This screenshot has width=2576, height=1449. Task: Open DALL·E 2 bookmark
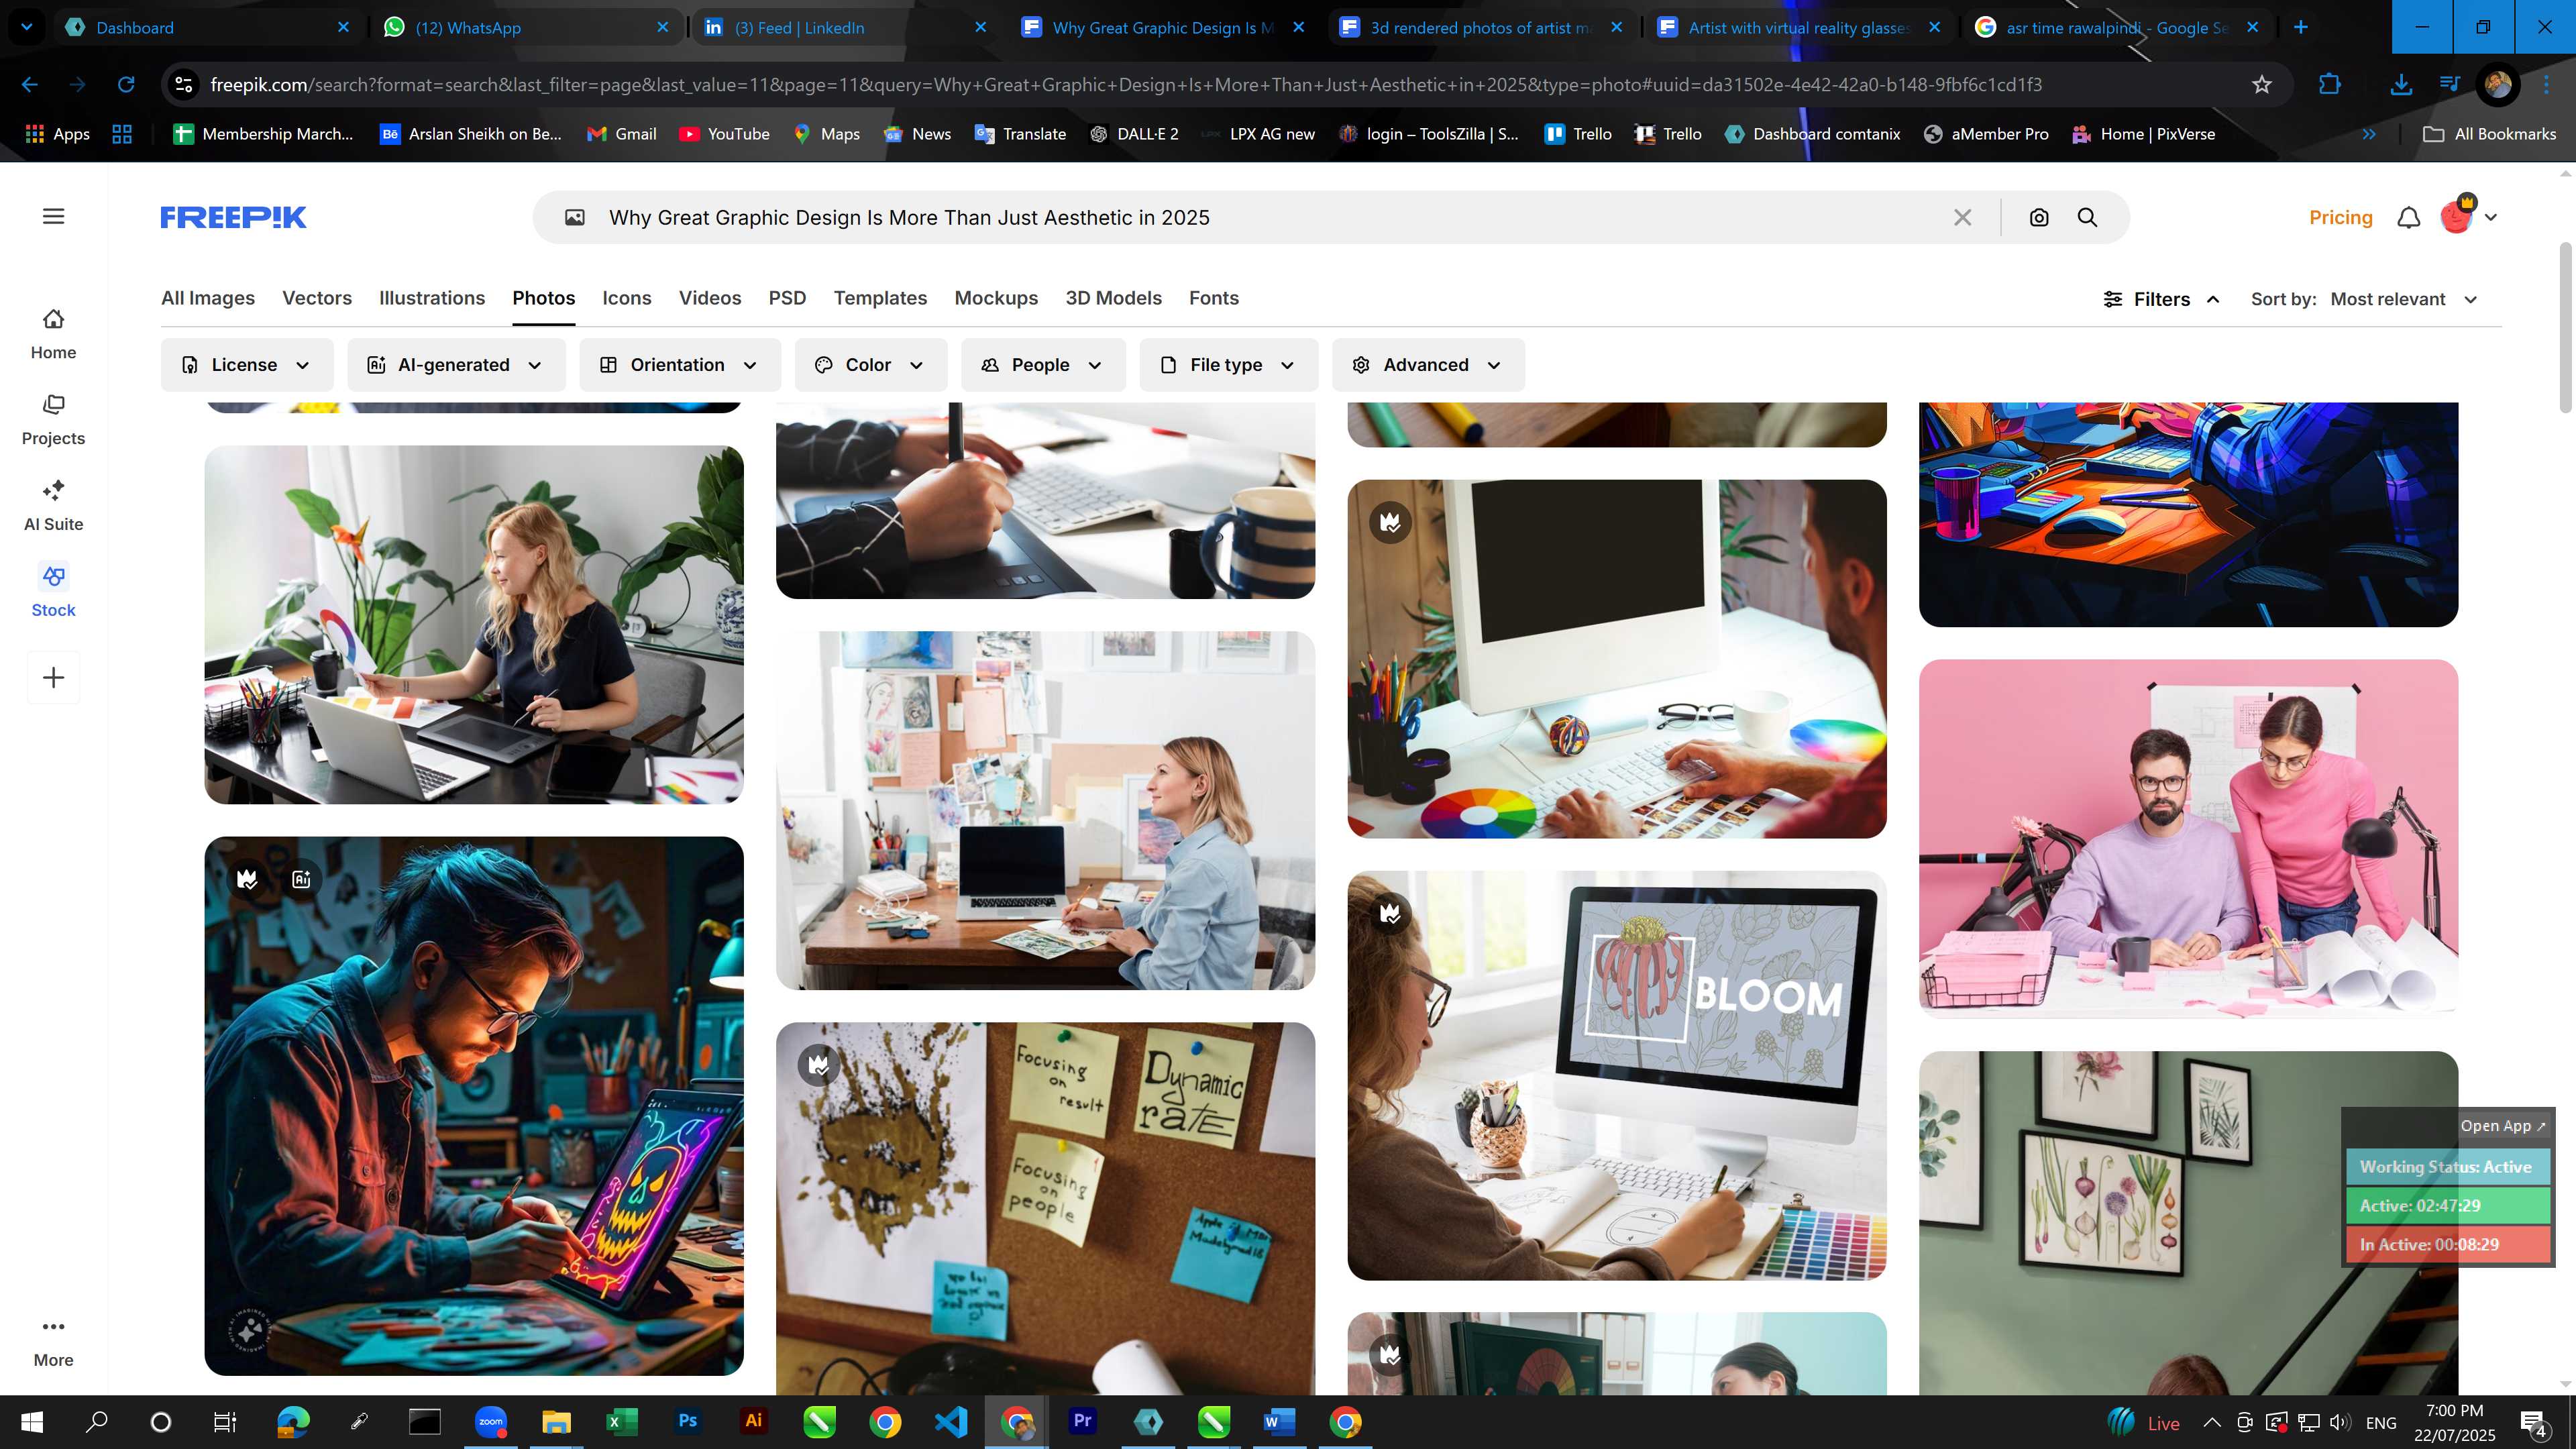(x=1134, y=134)
